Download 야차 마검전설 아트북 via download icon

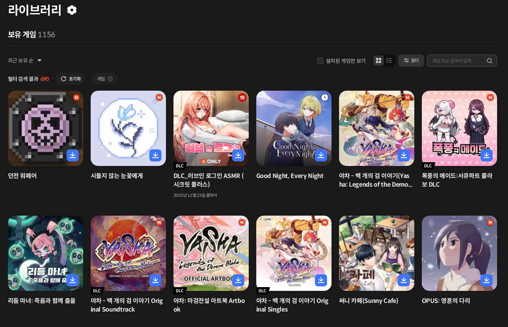[x=238, y=280]
